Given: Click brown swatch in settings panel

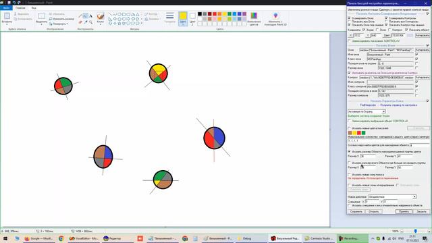Looking at the screenshot, I should [x=350, y=133].
